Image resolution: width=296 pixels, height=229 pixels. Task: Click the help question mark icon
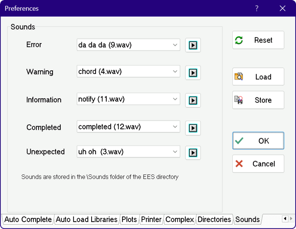[x=257, y=8]
